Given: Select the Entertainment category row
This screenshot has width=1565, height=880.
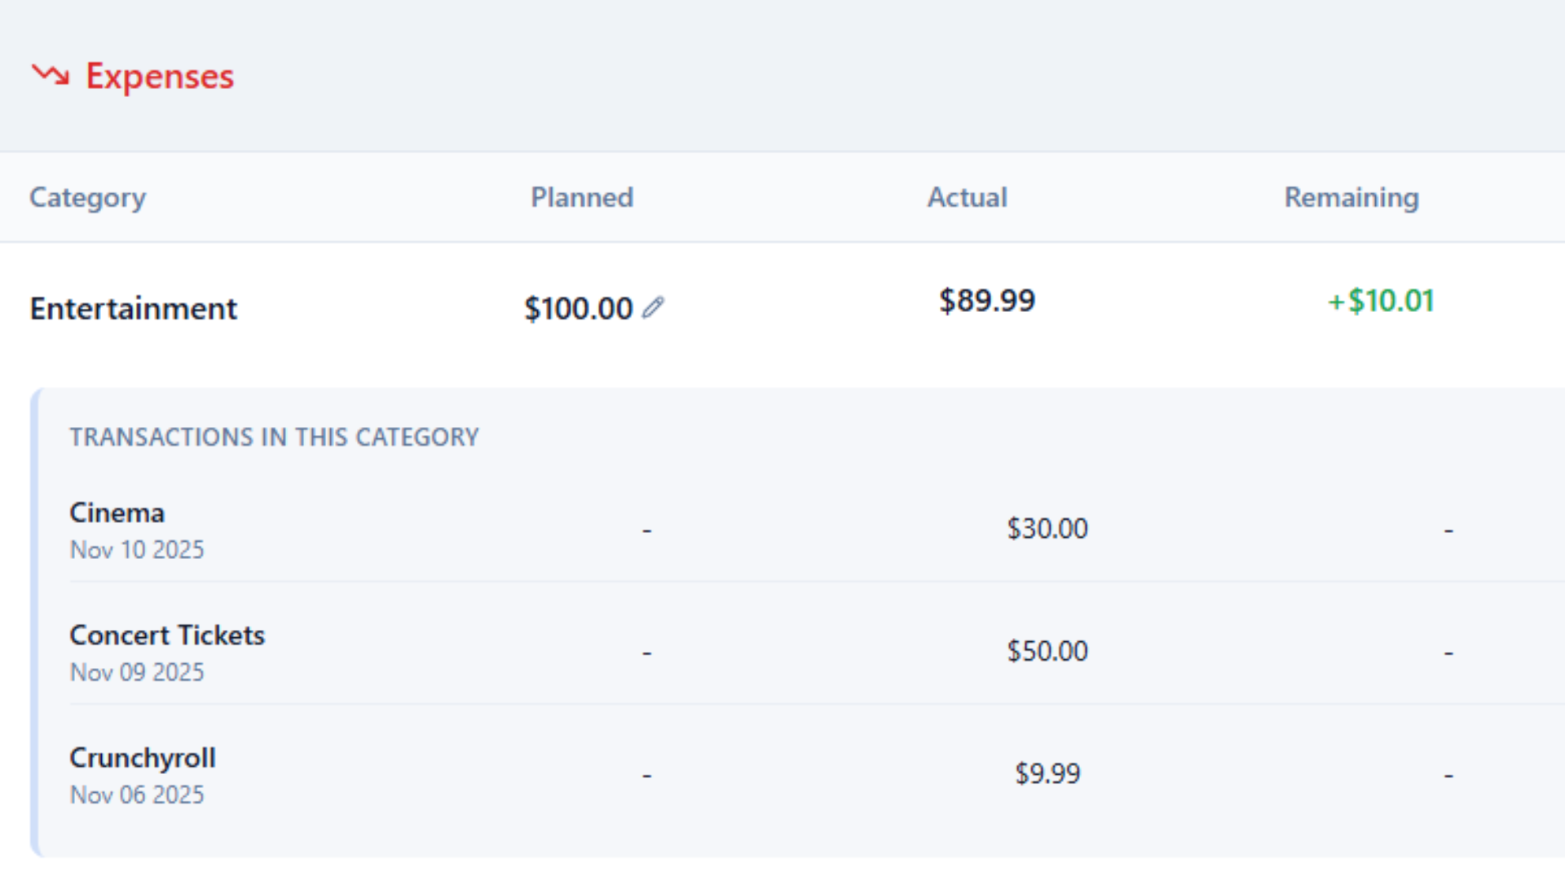Looking at the screenshot, I should click(x=133, y=308).
